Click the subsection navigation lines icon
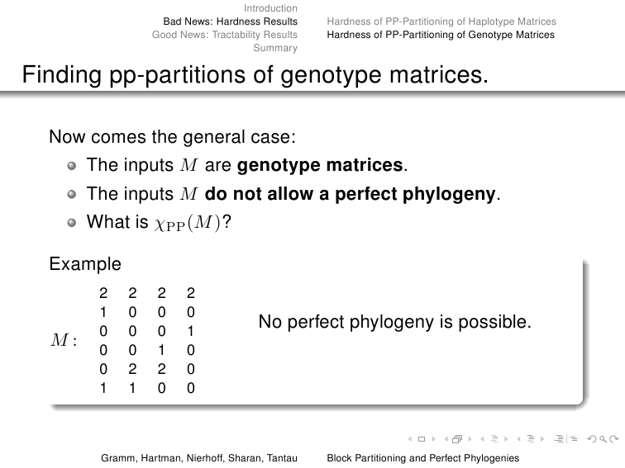625x468 pixels. 494,439
